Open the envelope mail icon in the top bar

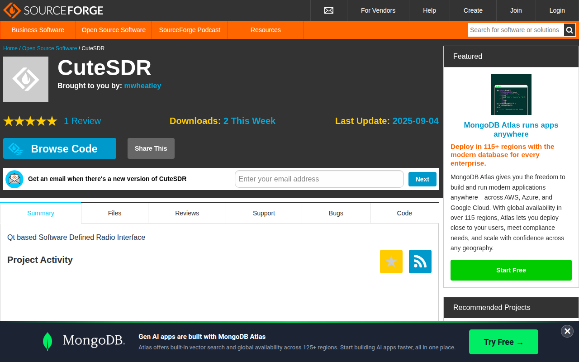329,10
